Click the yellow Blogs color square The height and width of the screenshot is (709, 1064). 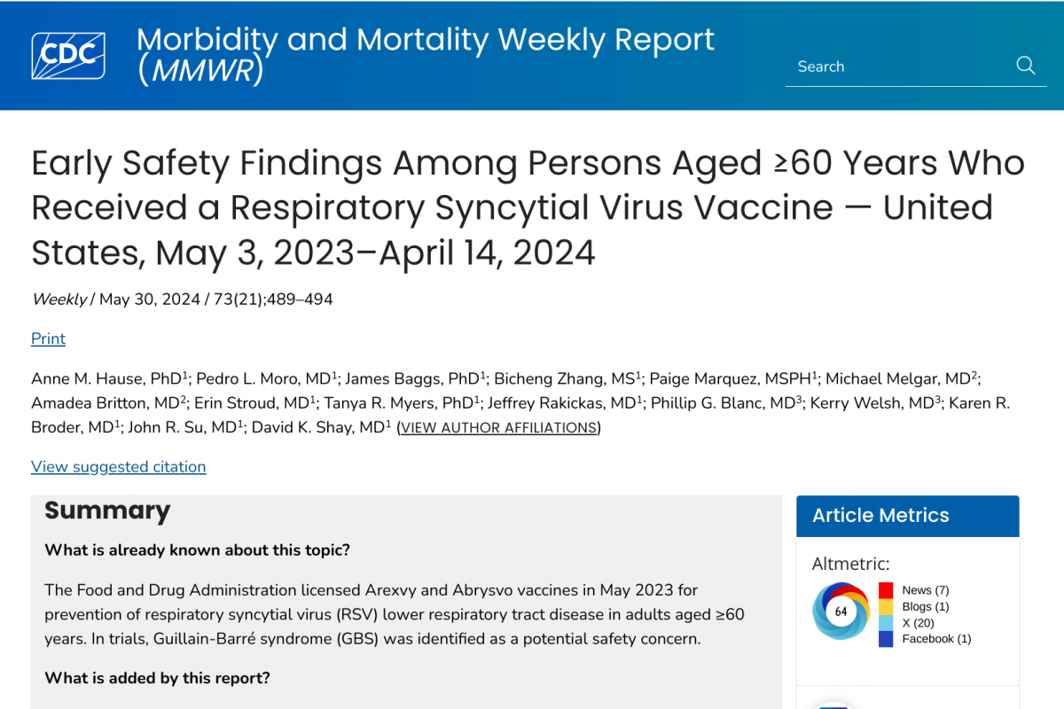(886, 606)
